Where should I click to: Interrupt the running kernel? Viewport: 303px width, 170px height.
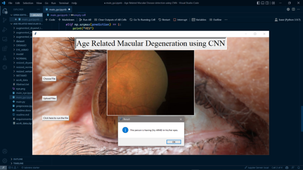180,20
